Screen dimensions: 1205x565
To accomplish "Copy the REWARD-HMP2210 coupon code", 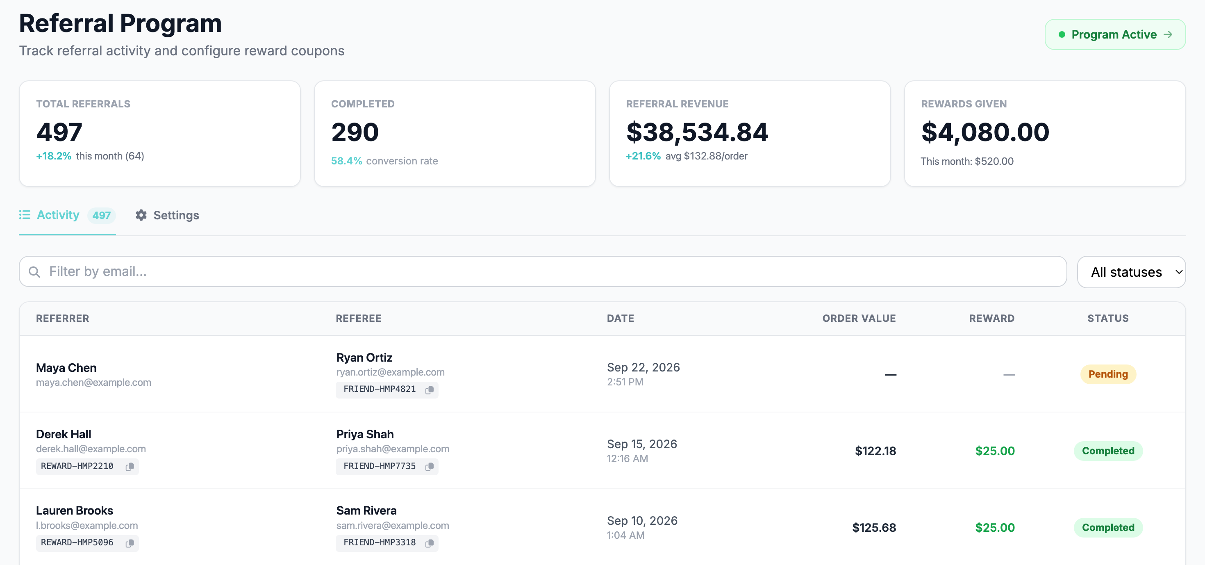I will click(130, 466).
